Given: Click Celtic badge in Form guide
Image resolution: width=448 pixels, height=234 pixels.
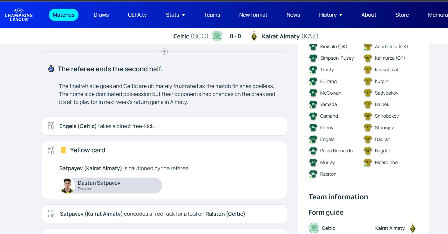Looking at the screenshot, I should 314,228.
